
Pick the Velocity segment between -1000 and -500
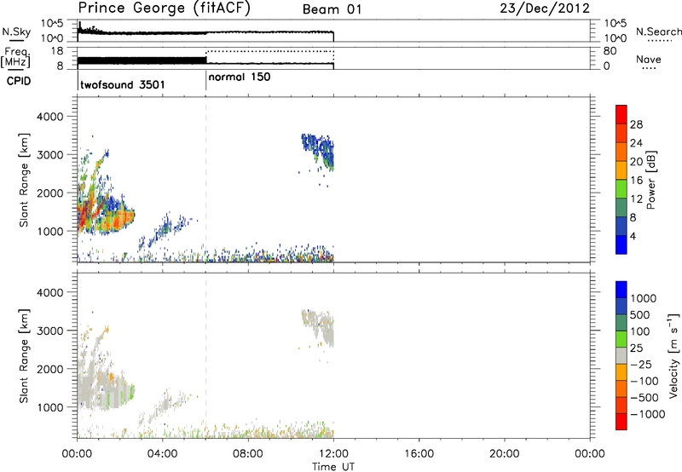point(621,405)
